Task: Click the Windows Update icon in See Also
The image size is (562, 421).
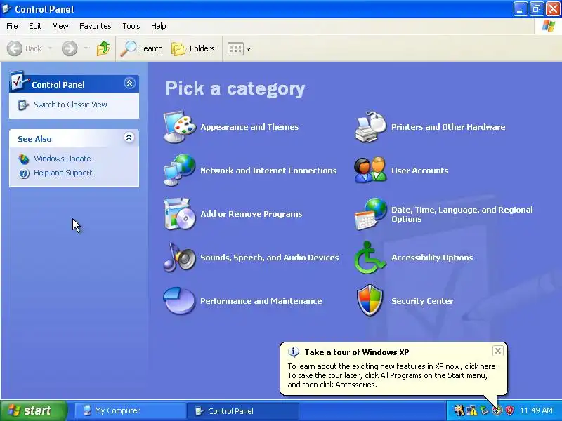Action: 24,159
